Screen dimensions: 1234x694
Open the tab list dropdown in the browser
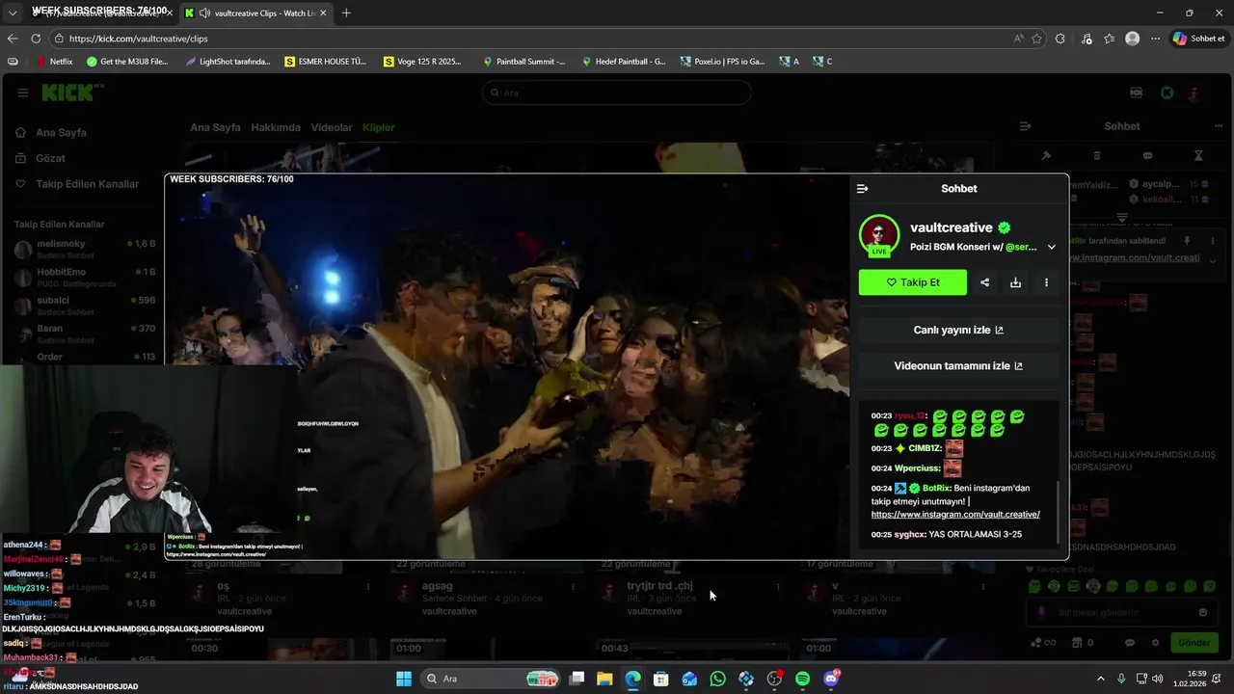13,13
